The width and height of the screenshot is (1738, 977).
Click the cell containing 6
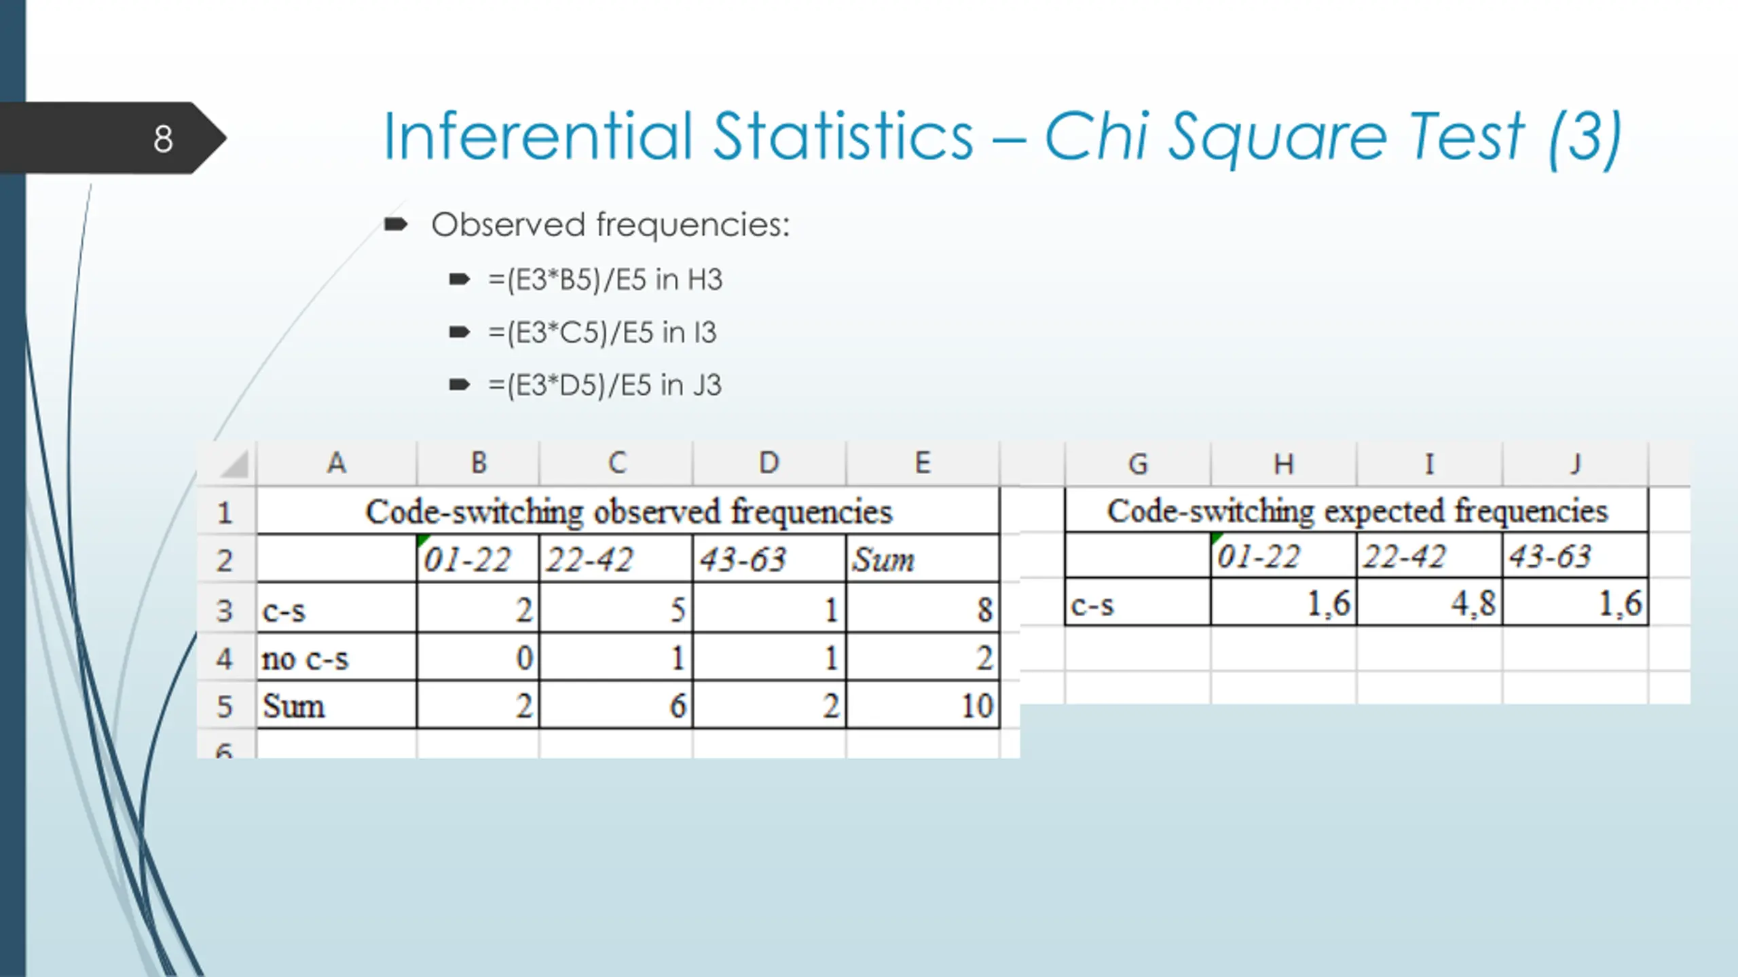[616, 706]
